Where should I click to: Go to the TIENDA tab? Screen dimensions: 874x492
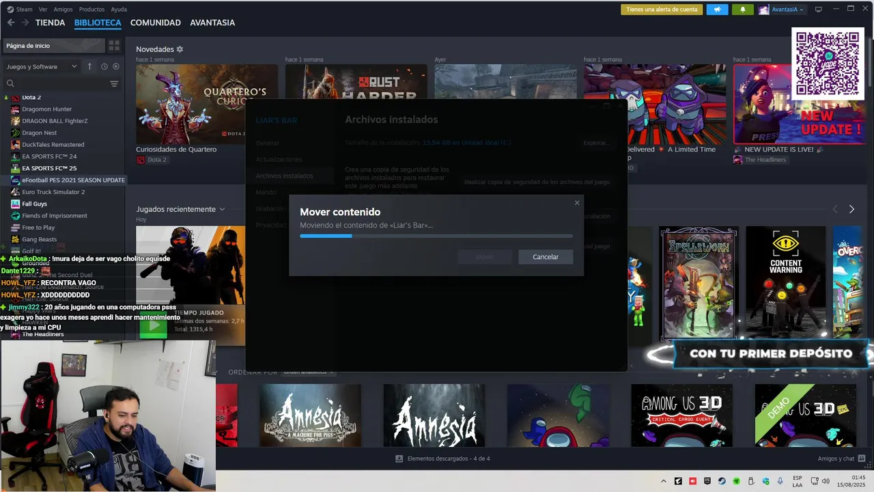[x=51, y=23]
